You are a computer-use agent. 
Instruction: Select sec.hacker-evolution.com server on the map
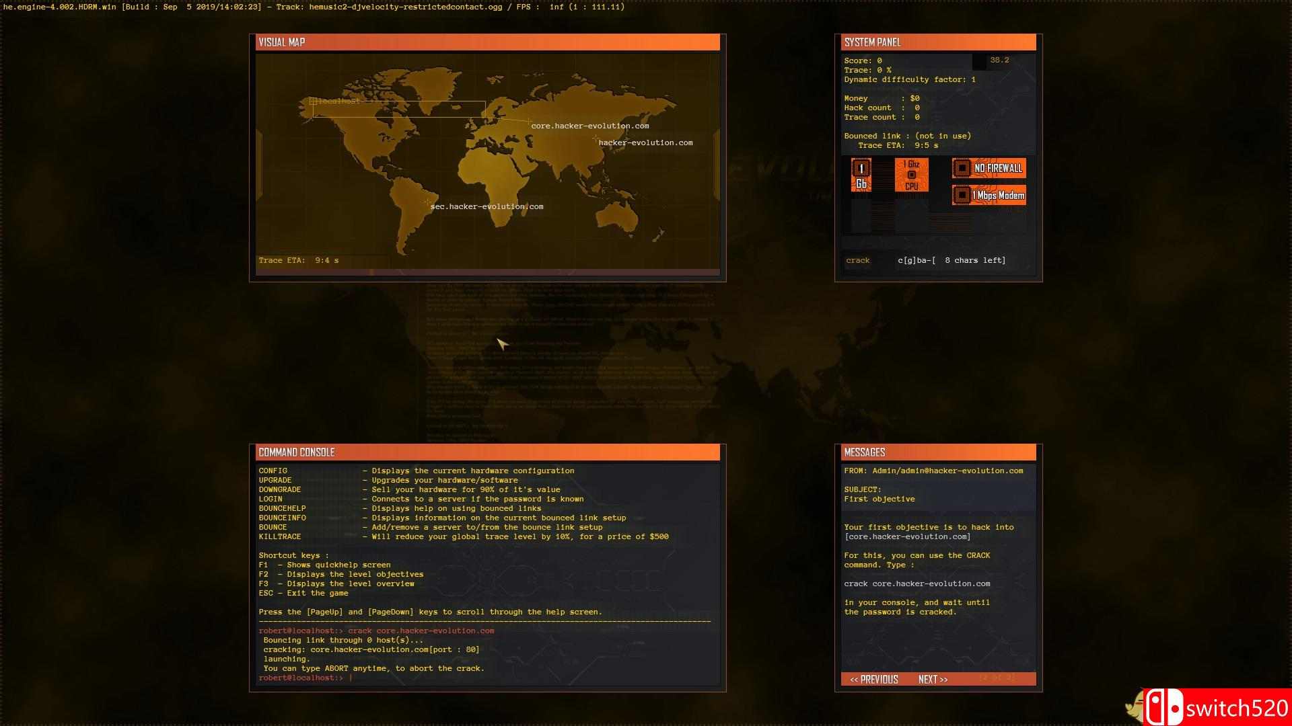(x=487, y=206)
